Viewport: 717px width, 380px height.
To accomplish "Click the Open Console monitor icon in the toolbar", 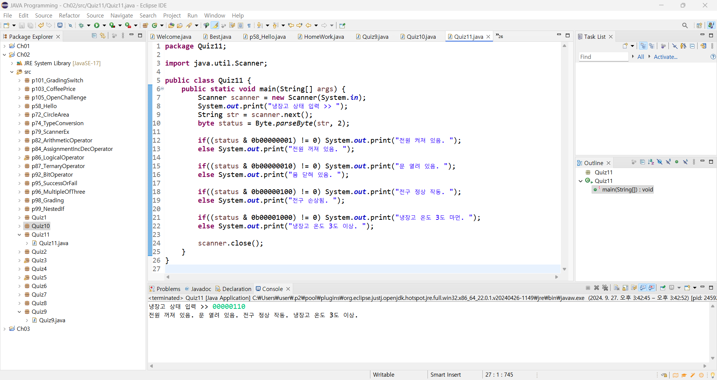I will [x=60, y=25].
